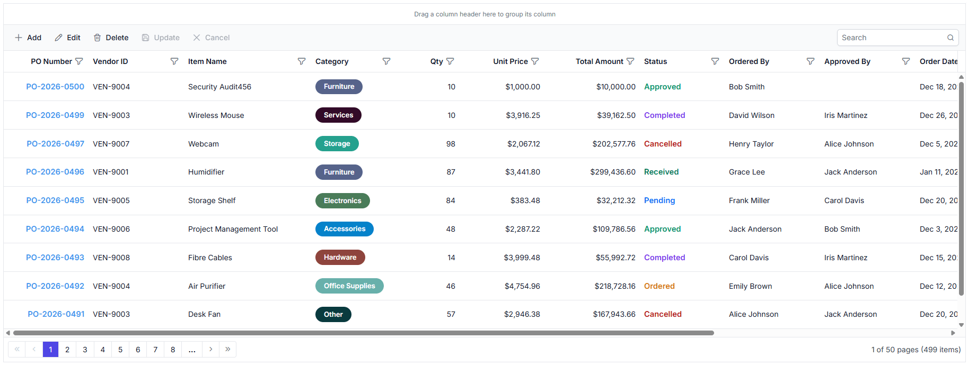968x366 pixels.
Task: Open the PO-2026-0494 link
Action: click(55, 229)
